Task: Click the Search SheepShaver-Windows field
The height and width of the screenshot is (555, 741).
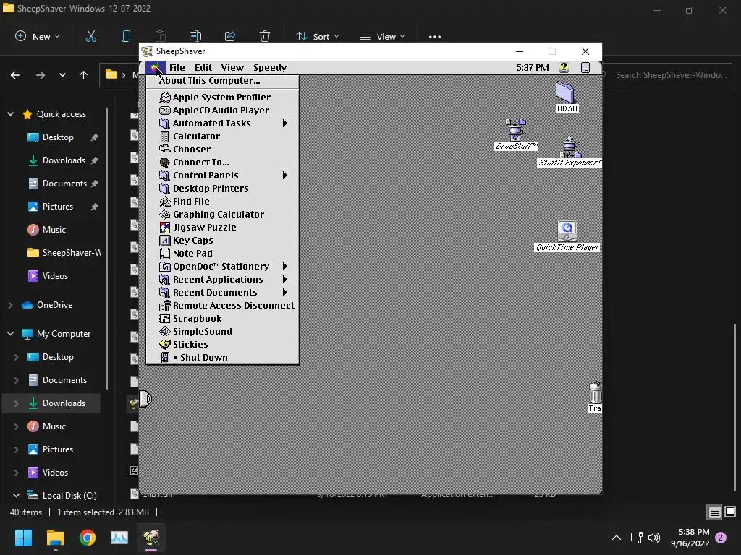Action: pos(667,75)
